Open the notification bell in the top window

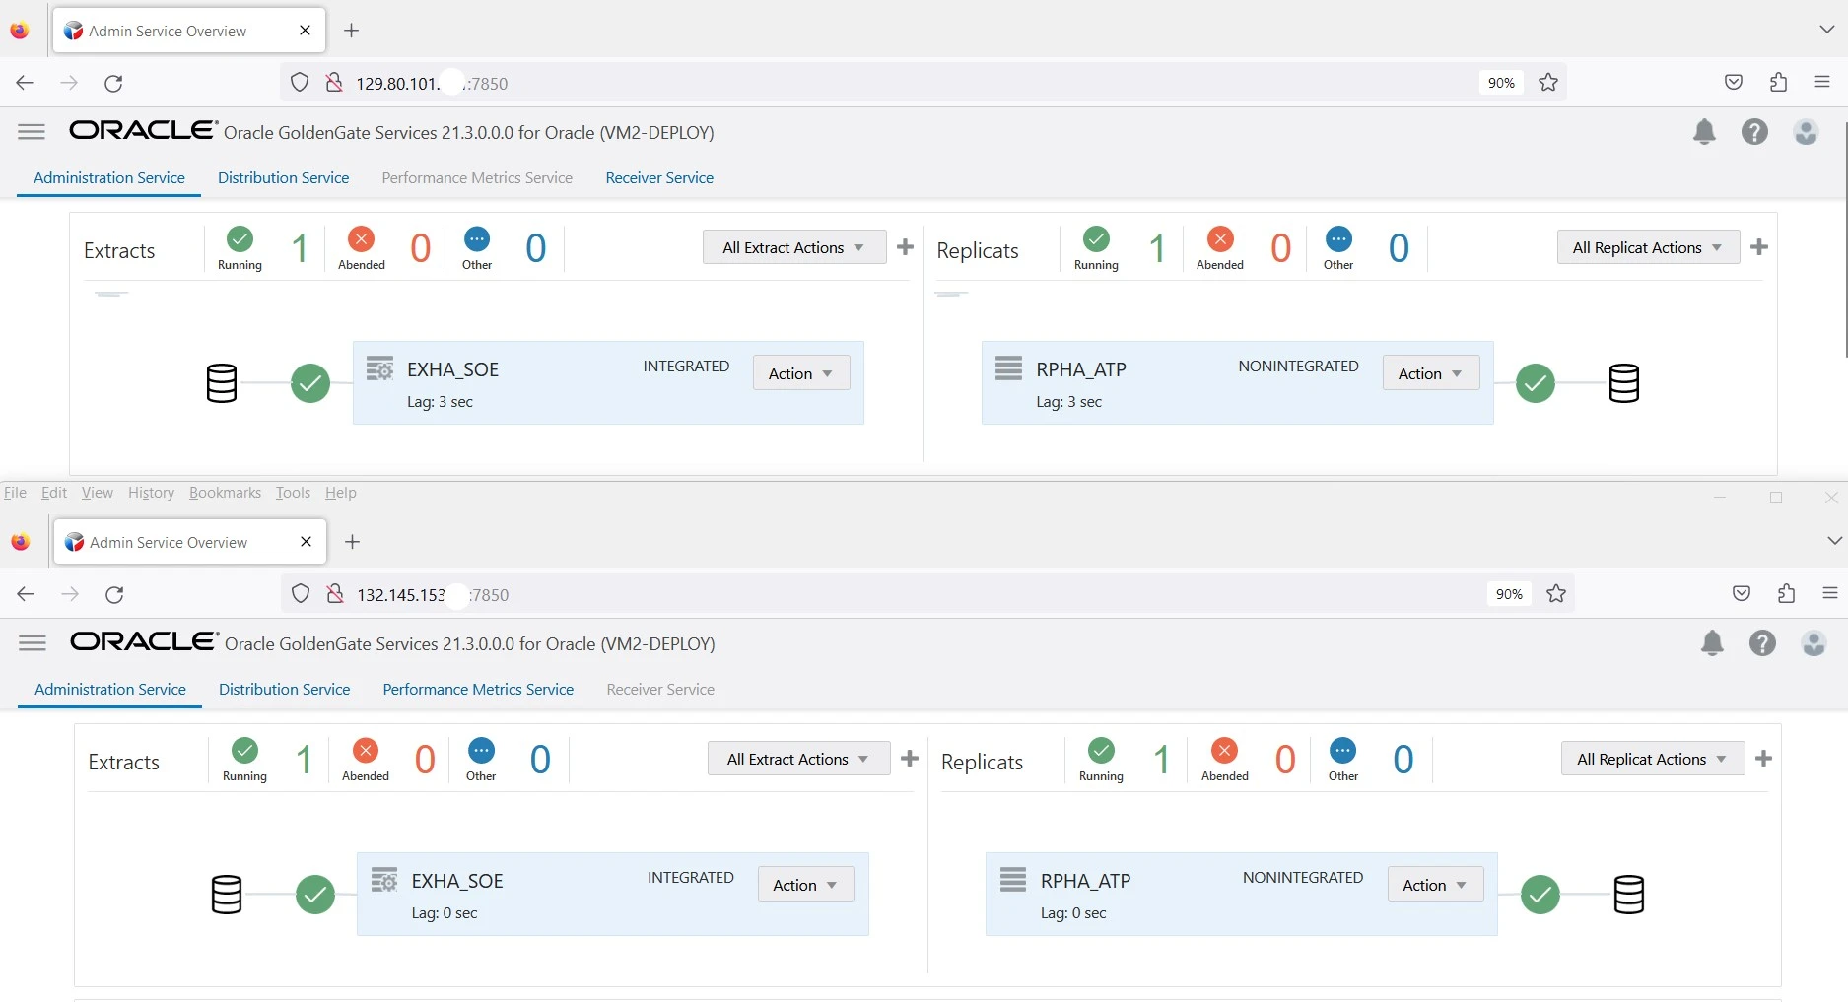point(1704,132)
